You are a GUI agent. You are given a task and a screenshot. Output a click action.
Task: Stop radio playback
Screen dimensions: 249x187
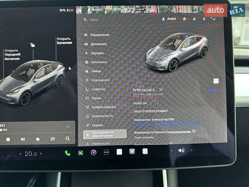tap(8, 139)
